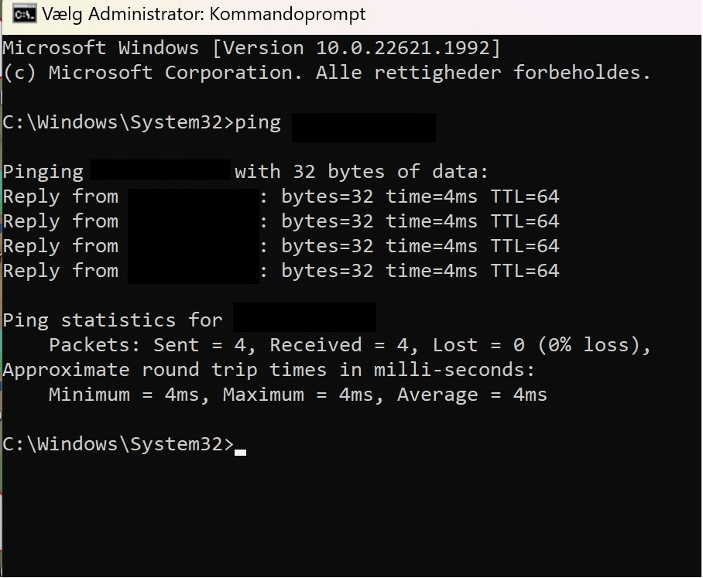Click the redacted address after Ping statistics
The width and height of the screenshot is (703, 578).
304,317
